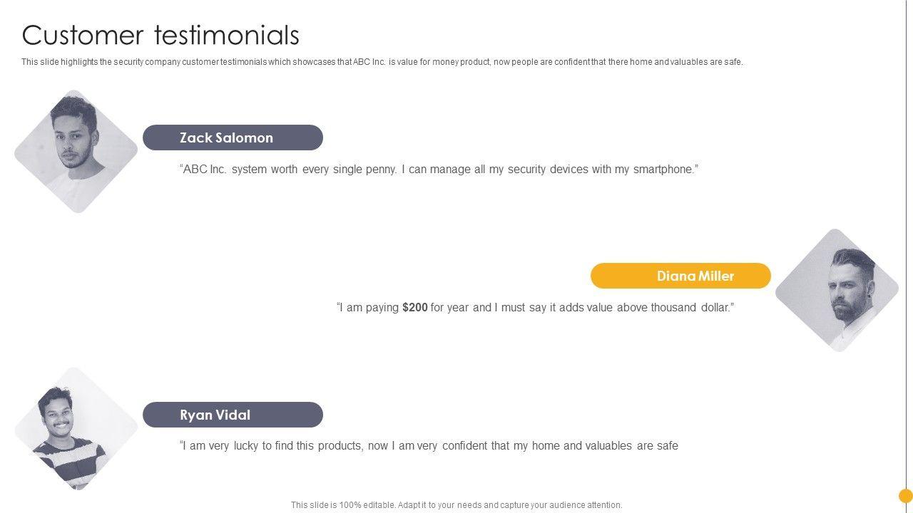Image resolution: width=913 pixels, height=513 pixels.
Task: Click the word "smartphone" in Zack's quote
Action: coord(663,170)
